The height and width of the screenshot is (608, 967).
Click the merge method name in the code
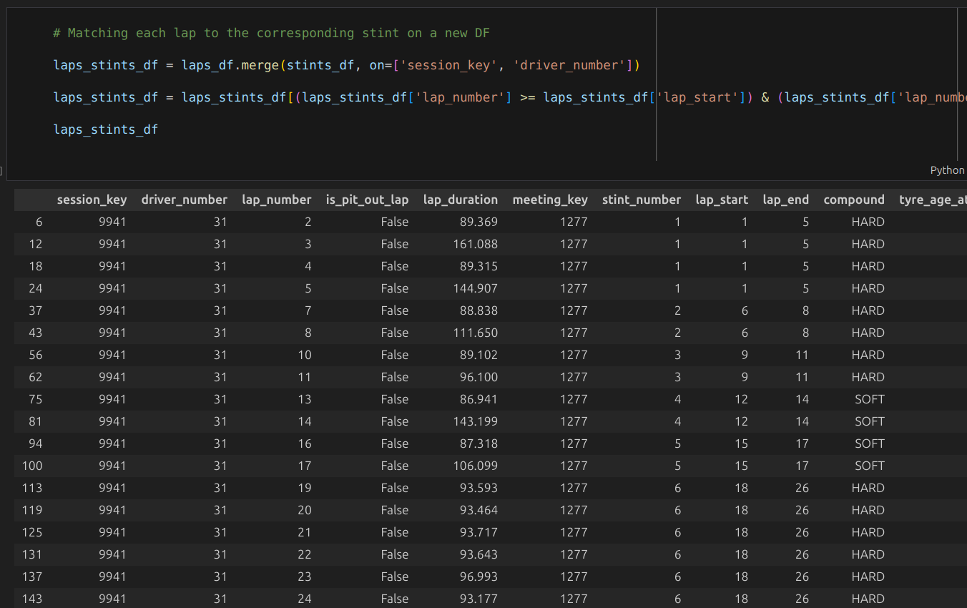pyautogui.click(x=260, y=65)
